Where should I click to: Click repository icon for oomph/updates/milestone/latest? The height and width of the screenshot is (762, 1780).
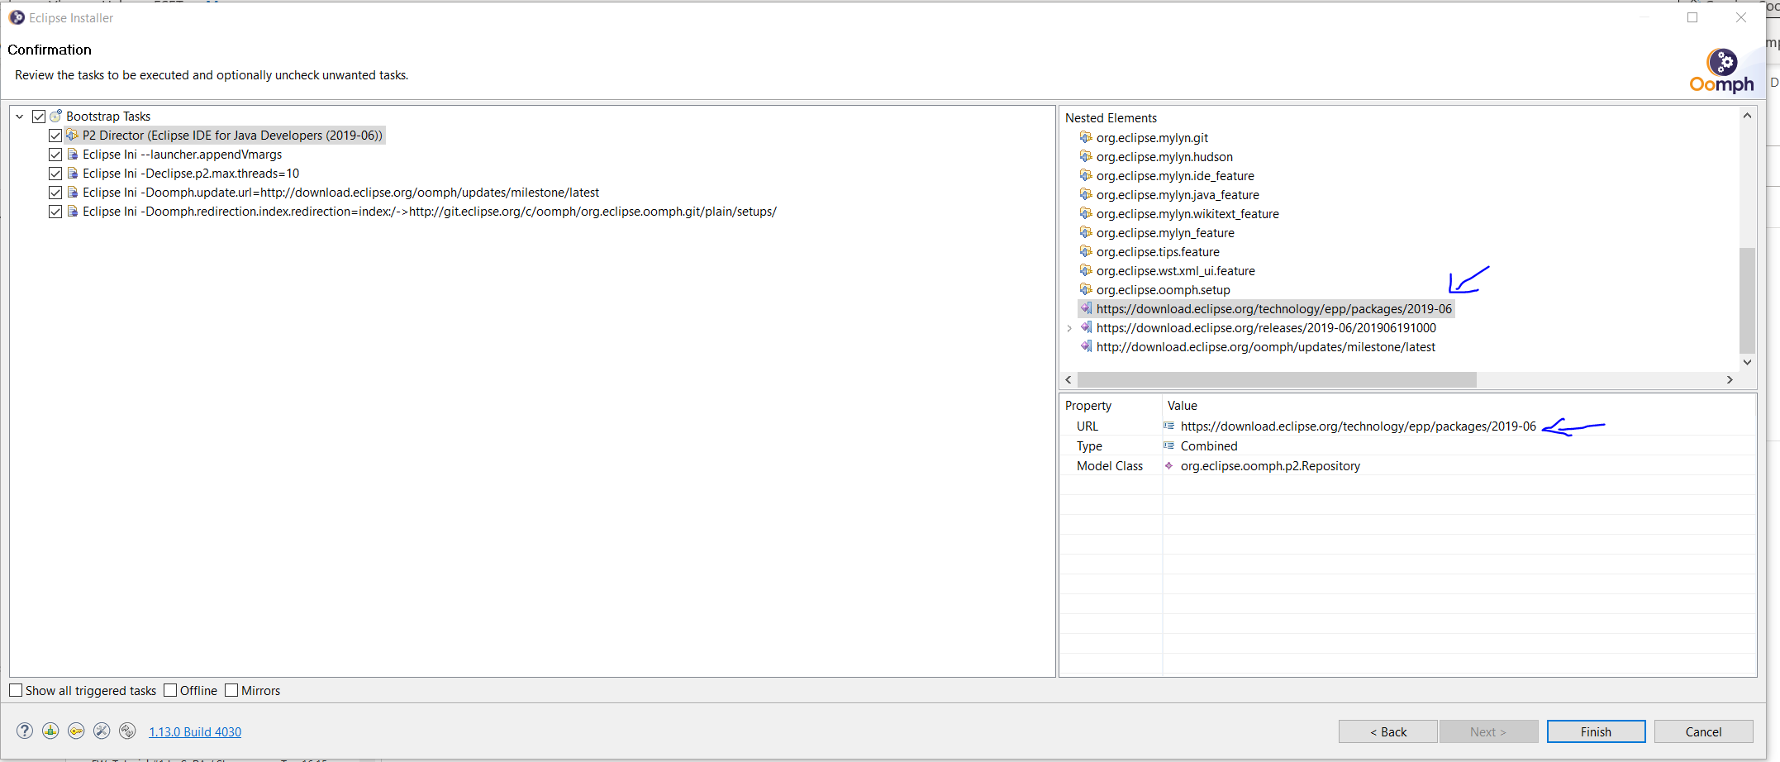[1086, 346]
